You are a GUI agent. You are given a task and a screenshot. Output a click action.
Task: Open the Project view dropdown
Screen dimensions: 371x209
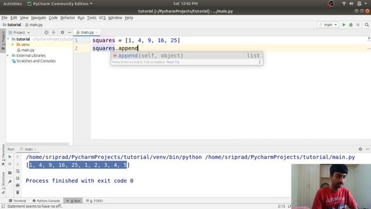(x=19, y=33)
